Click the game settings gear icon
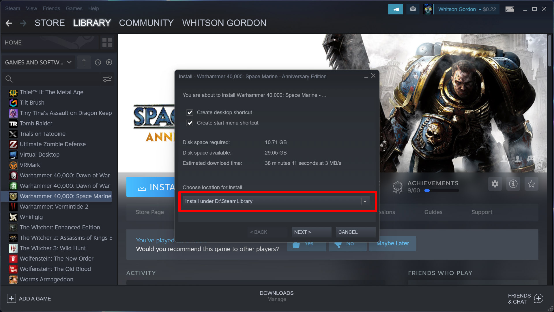The image size is (554, 312). pyautogui.click(x=495, y=184)
